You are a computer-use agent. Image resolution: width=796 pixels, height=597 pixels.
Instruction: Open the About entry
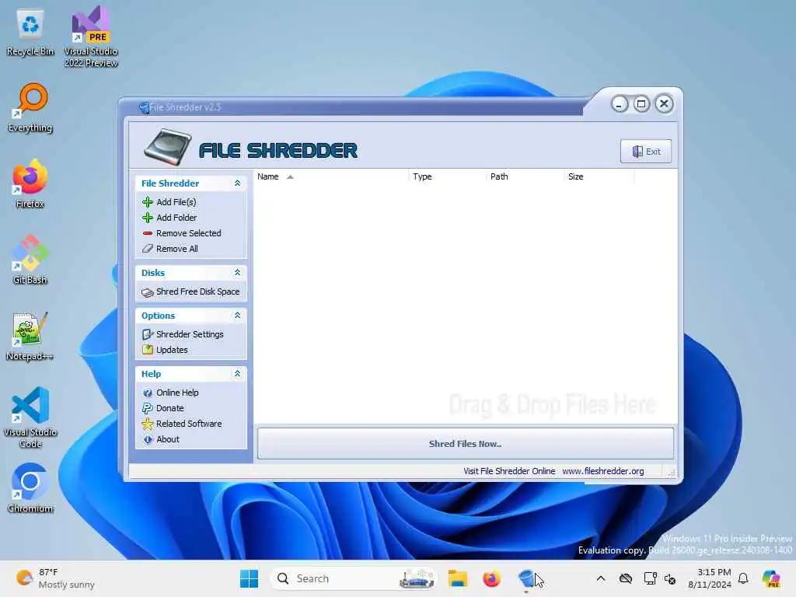pos(168,440)
